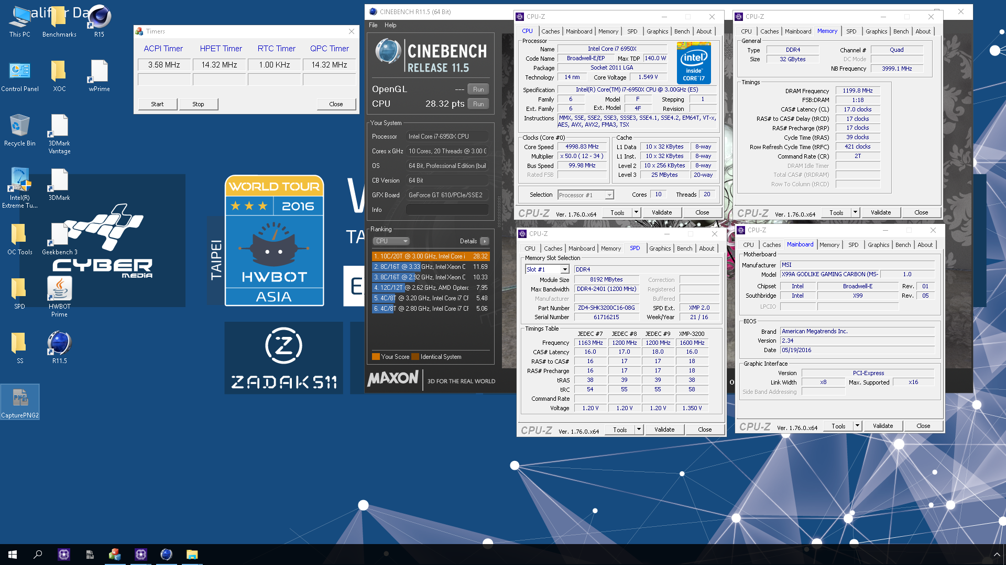This screenshot has width=1006, height=565.
Task: Launch Intel Extreme Tuning Utility shortcut
Action: coord(20,188)
